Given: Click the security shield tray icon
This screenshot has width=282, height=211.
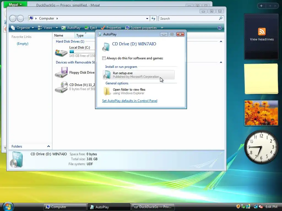Looking at the screenshot, I should pos(238,207).
